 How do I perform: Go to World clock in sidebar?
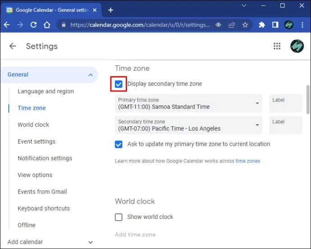coord(33,125)
